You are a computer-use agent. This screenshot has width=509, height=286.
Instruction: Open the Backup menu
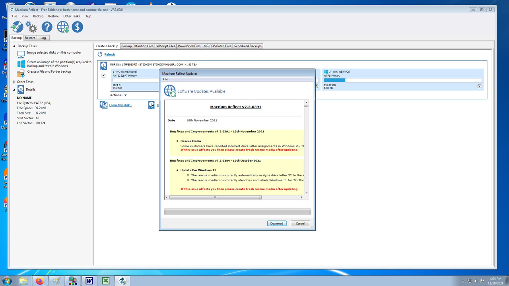point(38,16)
